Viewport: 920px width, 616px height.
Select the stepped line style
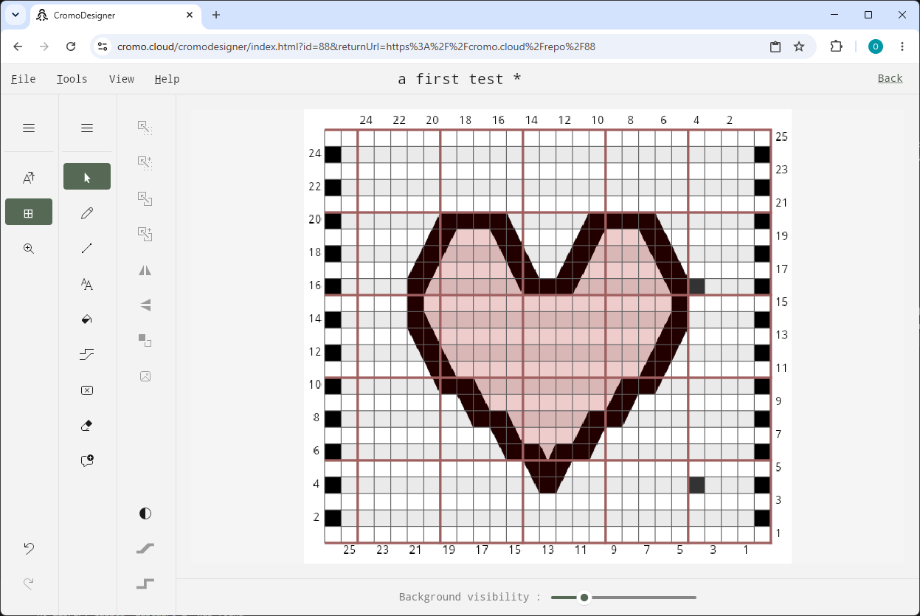pyautogui.click(x=145, y=584)
